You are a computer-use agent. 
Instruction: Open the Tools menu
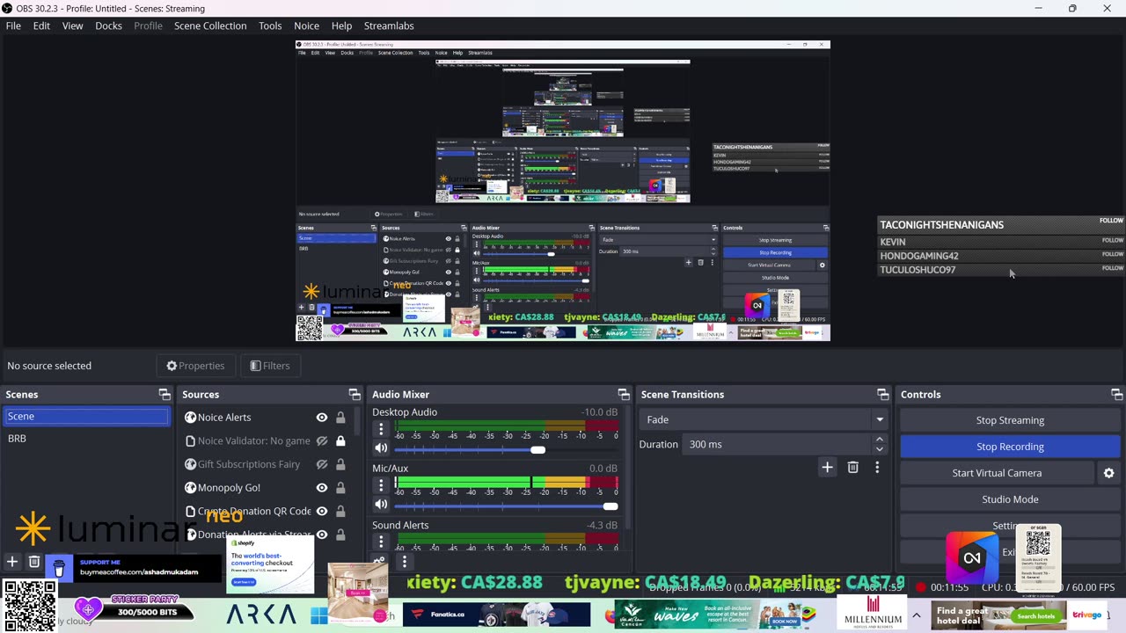pos(270,25)
